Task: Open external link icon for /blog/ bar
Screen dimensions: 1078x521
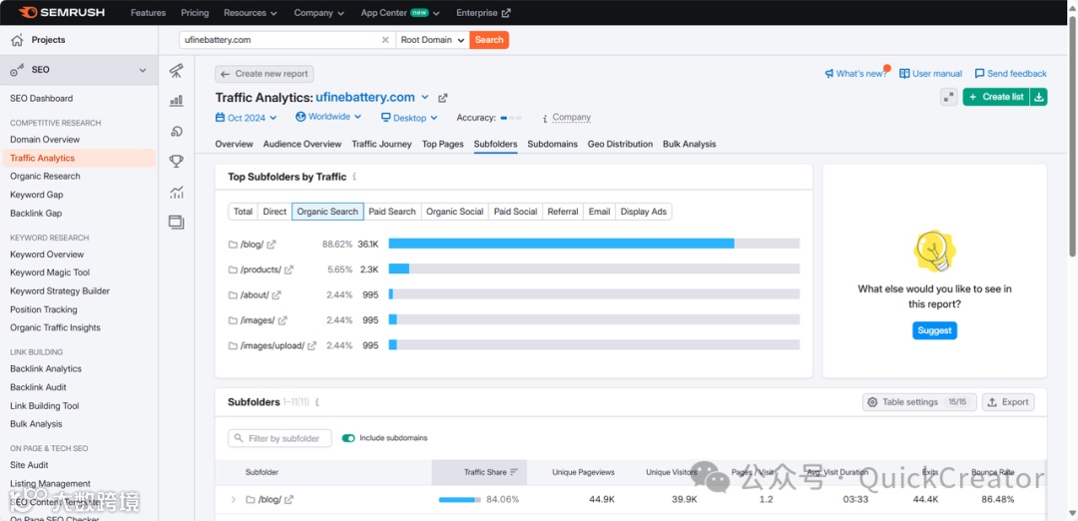Action: tap(271, 244)
